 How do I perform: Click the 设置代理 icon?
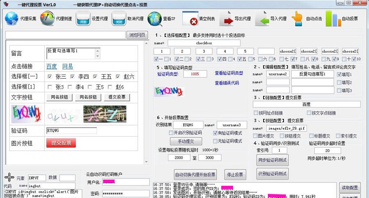(x=83, y=18)
